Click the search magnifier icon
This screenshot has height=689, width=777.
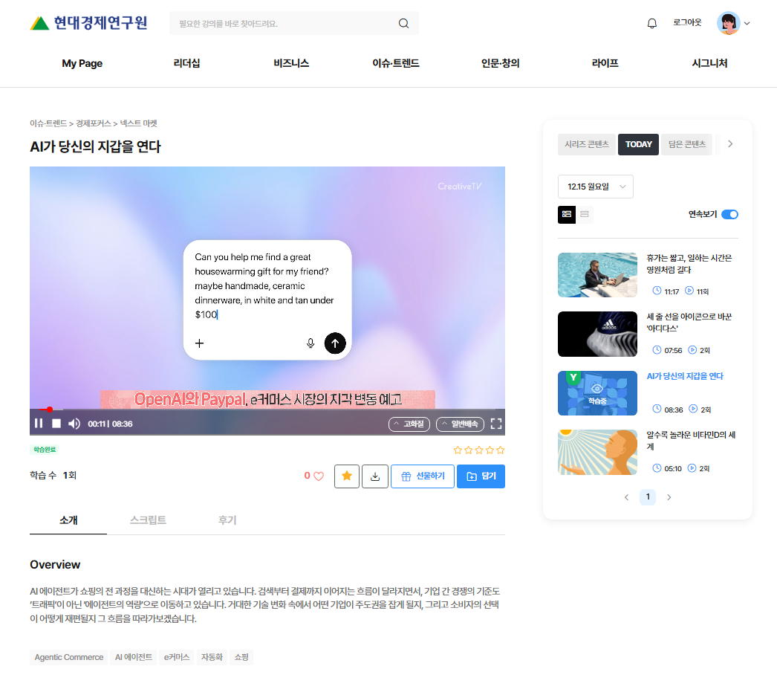coord(403,23)
